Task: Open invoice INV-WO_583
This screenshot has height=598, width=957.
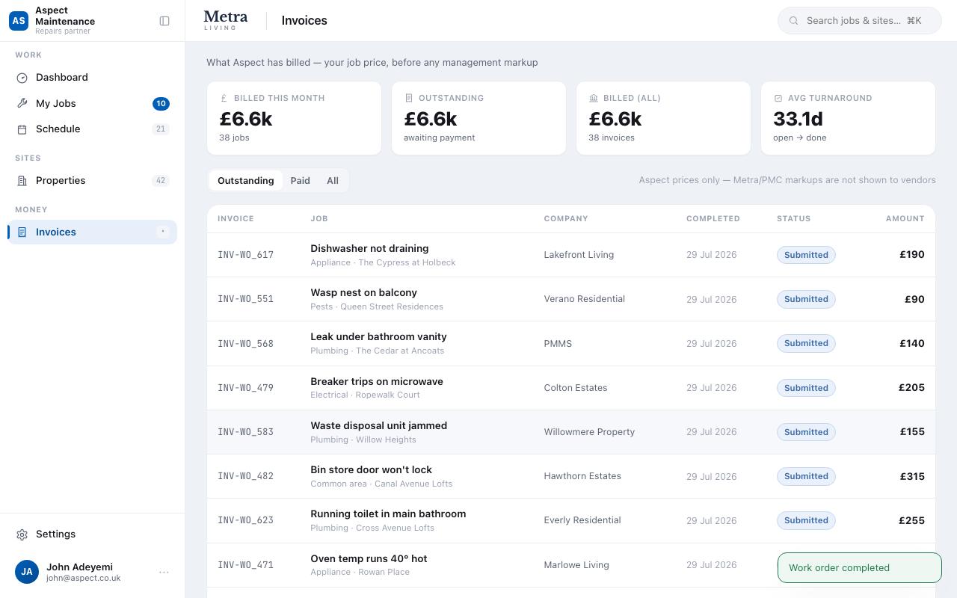Action: click(x=246, y=432)
